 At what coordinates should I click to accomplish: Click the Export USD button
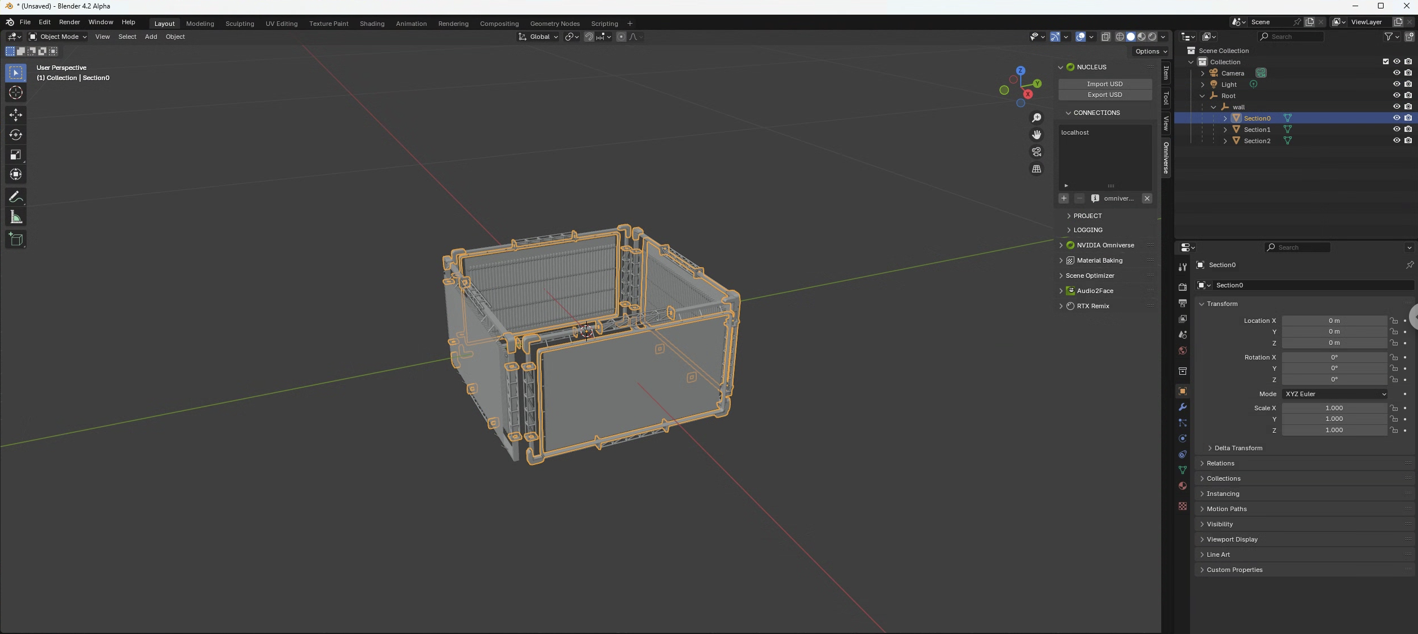pyautogui.click(x=1104, y=95)
